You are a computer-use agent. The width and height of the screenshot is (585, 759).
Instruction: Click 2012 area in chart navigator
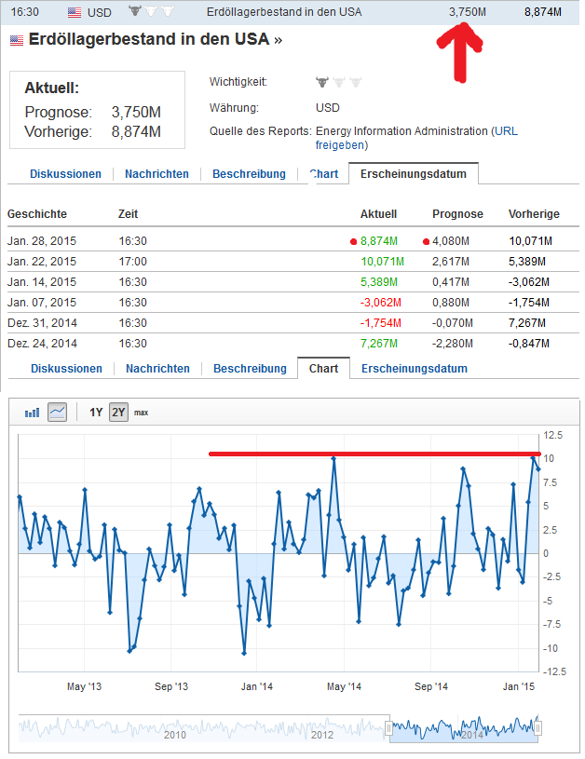pos(321,735)
